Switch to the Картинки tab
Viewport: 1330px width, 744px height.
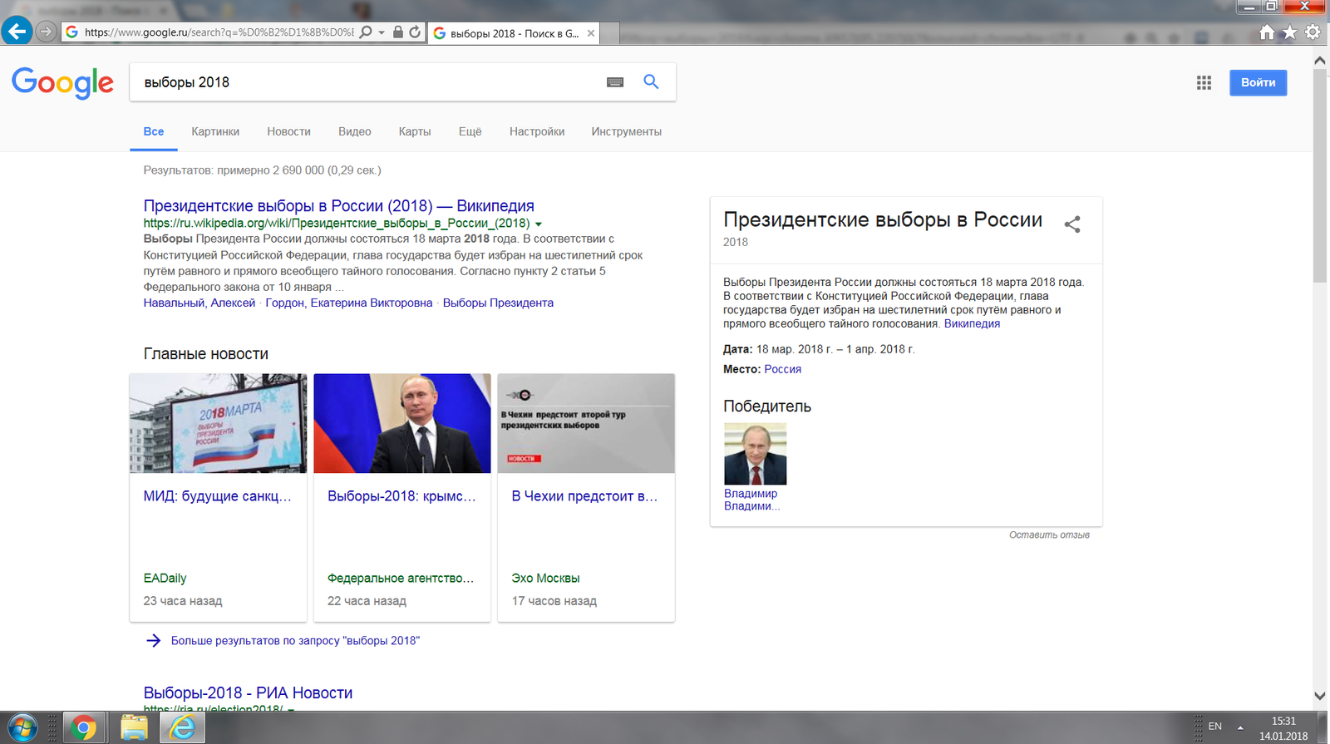(215, 131)
